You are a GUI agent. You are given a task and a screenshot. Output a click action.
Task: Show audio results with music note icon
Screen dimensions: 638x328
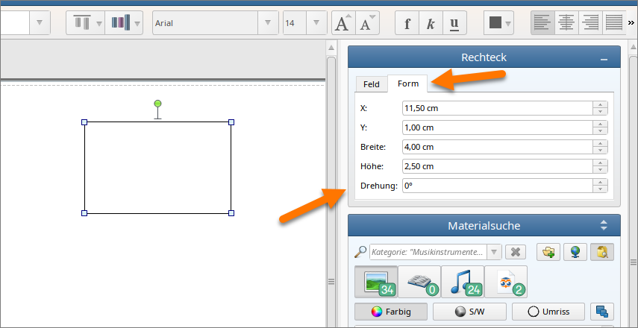pos(463,282)
